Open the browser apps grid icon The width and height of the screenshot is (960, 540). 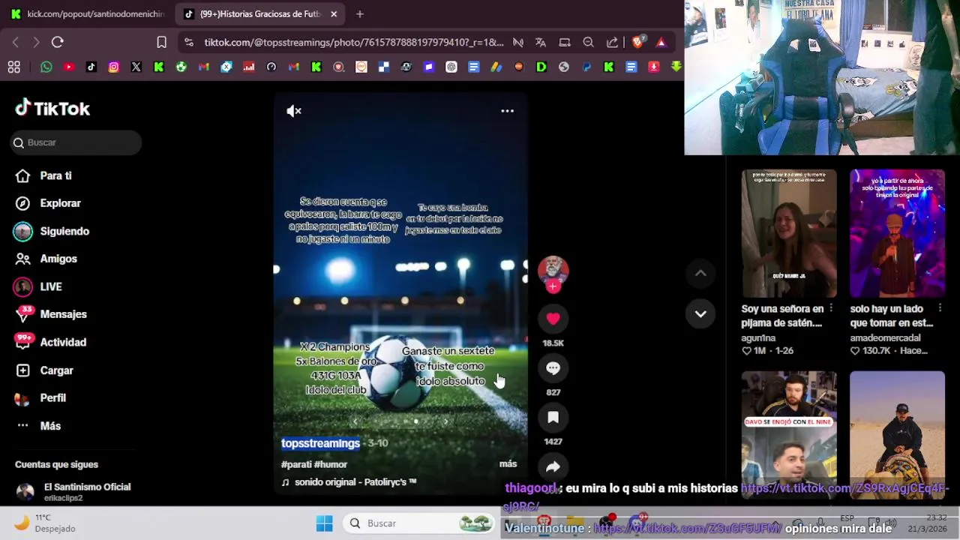[x=13, y=67]
